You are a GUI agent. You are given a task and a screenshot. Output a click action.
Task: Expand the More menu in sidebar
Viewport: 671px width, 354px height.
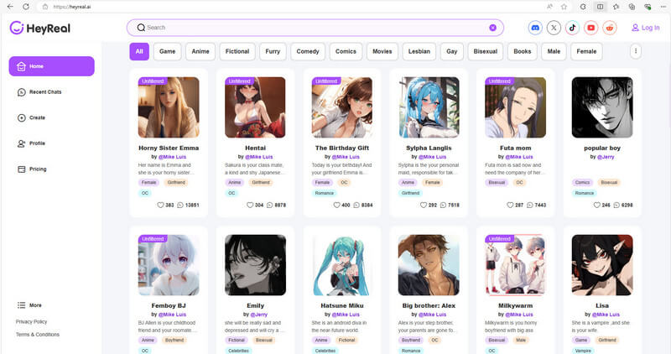point(29,305)
